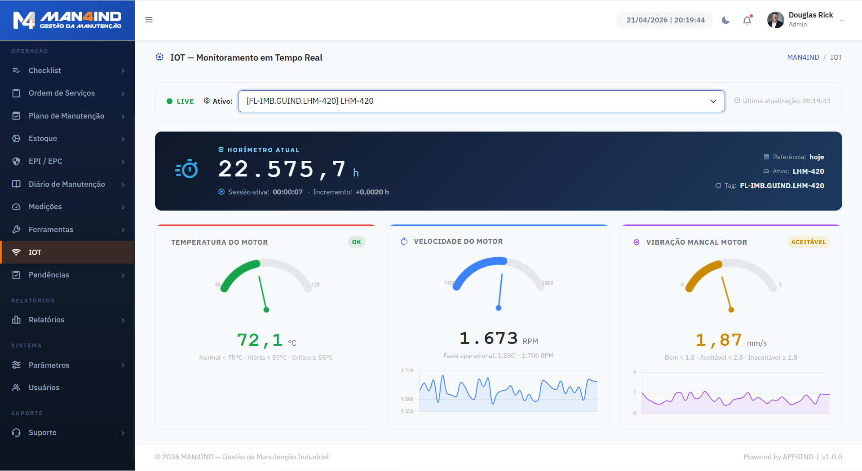Expand the Relatórios section chevron
This screenshot has height=471, width=862.
tap(122, 320)
